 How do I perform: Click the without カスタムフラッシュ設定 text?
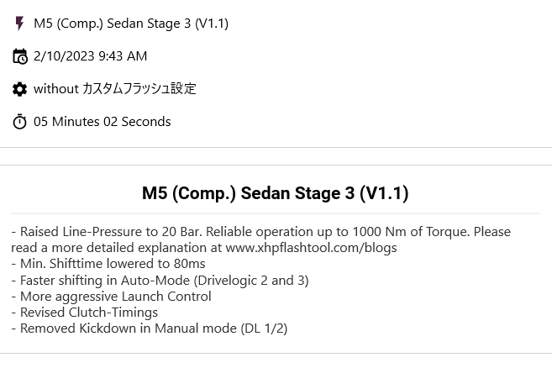coord(115,89)
